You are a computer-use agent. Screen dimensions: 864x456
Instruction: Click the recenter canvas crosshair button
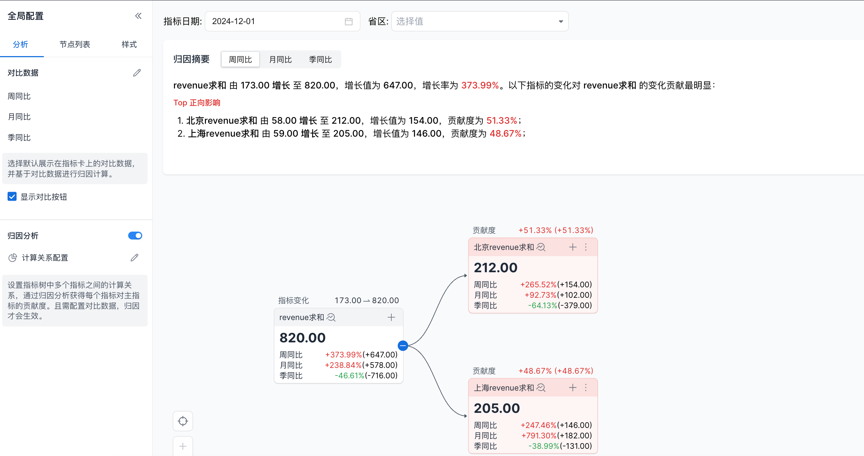[x=183, y=421]
